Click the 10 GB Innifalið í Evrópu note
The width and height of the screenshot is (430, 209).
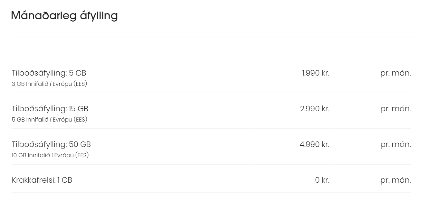(50, 155)
